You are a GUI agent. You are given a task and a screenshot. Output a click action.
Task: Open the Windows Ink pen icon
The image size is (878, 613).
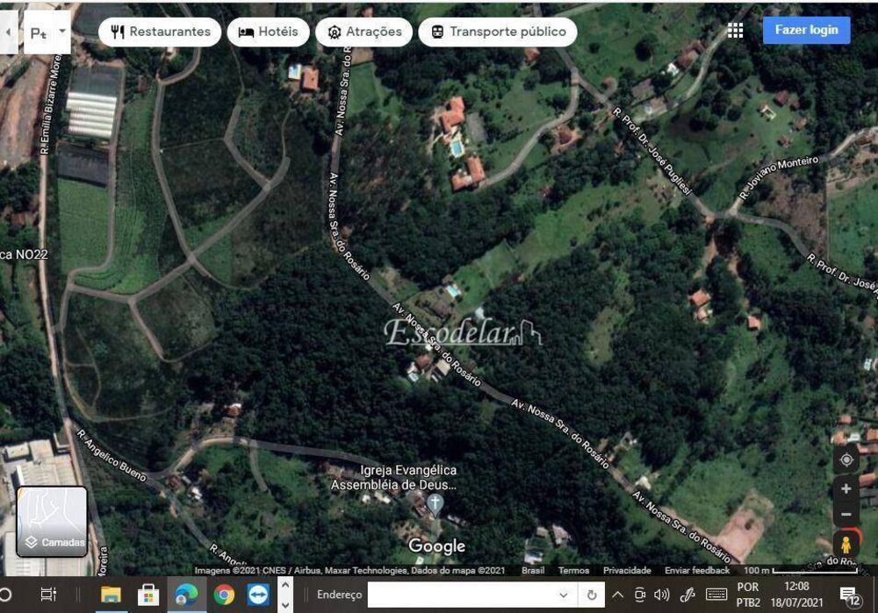coord(687,595)
